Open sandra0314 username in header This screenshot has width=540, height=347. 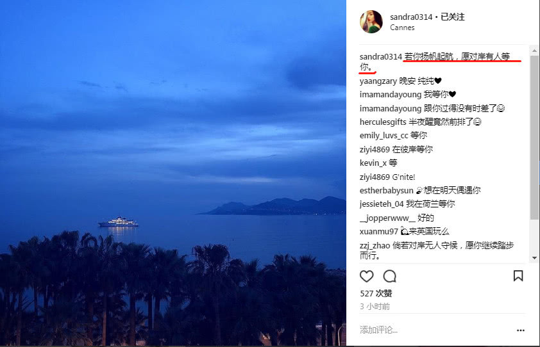click(411, 17)
